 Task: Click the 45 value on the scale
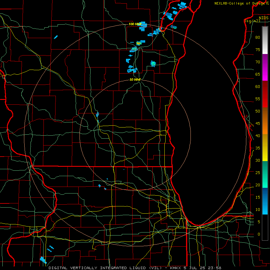pyautogui.click(x=258, y=124)
